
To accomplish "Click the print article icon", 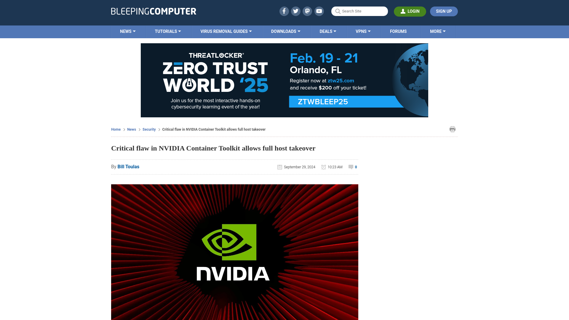I will coord(452,129).
